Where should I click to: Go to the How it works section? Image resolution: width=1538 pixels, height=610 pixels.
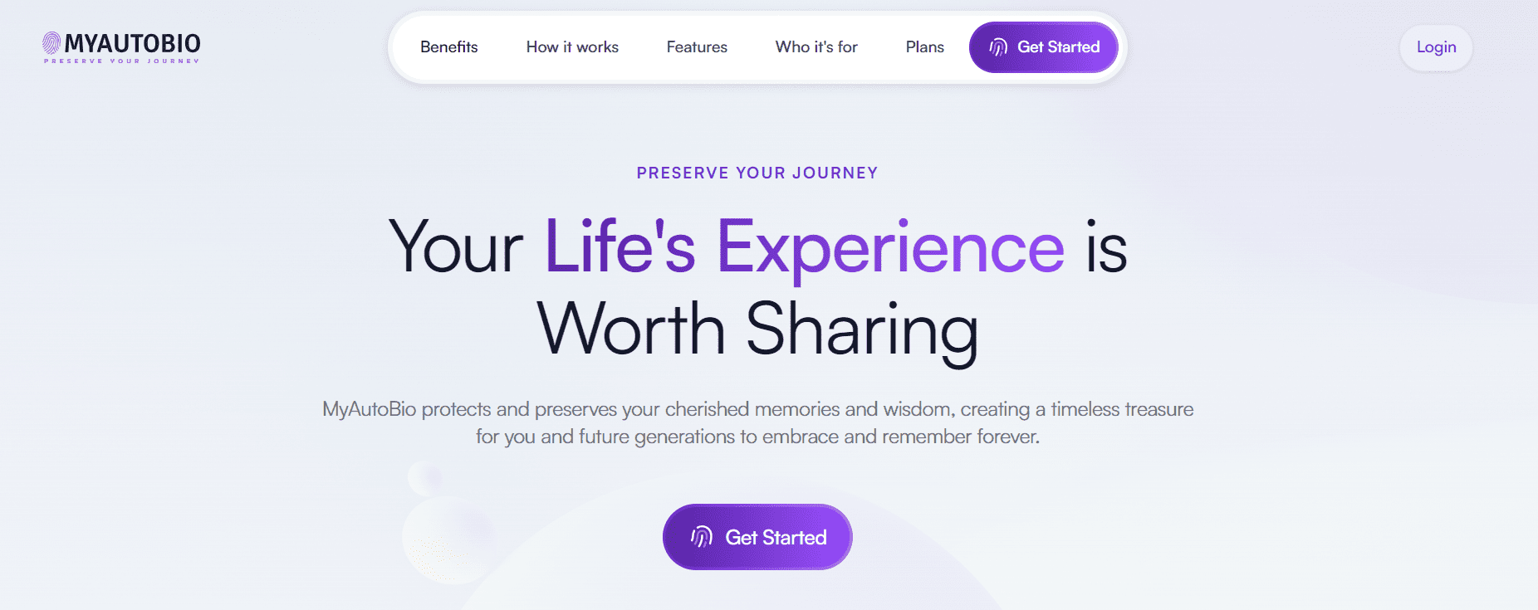pyautogui.click(x=572, y=47)
